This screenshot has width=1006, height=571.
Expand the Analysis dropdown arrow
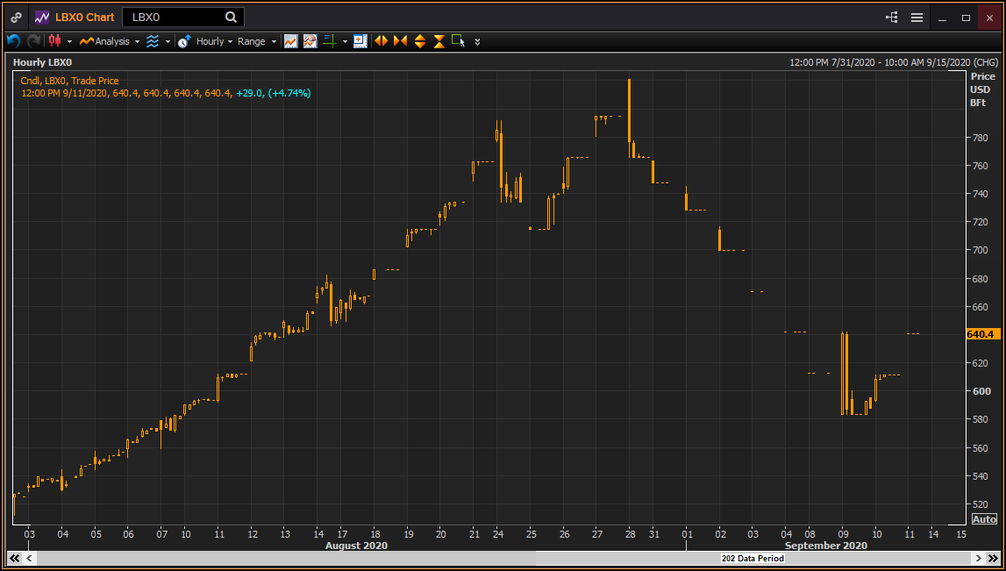(x=137, y=42)
